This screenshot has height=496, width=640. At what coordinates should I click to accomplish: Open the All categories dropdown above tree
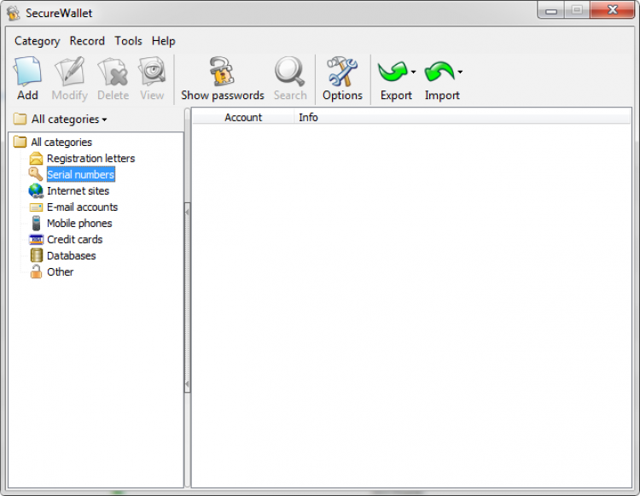61,120
